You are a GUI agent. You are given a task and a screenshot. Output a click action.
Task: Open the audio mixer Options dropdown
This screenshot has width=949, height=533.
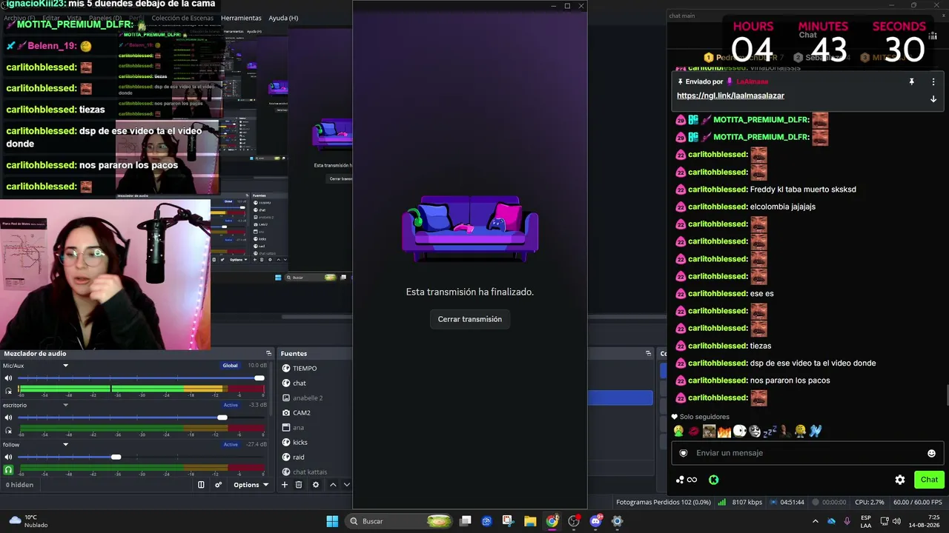pyautogui.click(x=251, y=485)
